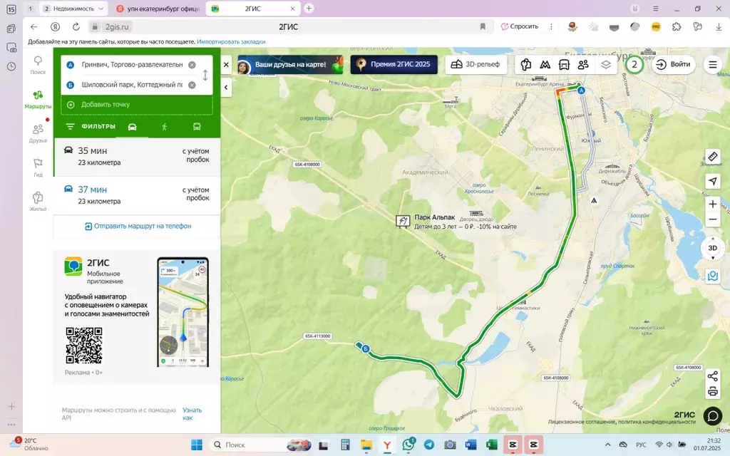The image size is (730, 456).
Task: Click Отправить маршрут на телефон link
Action: pos(138,226)
